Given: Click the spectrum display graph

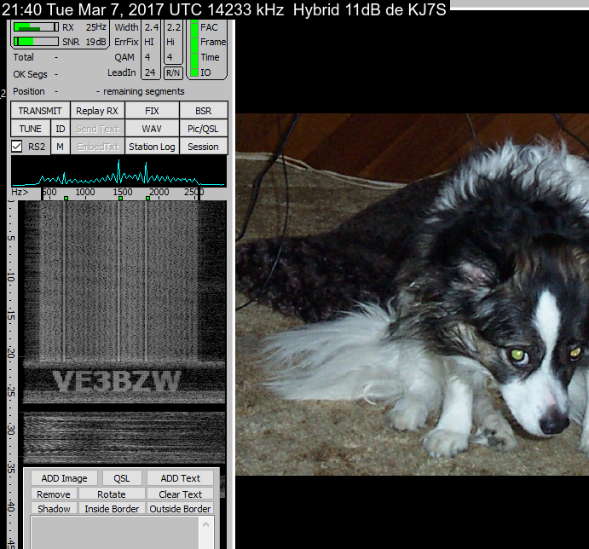Looking at the screenshot, I should pos(118,171).
